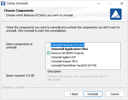Click the Description box placeholder text
Screen dimensions: 128x100
click(x=77, y=78)
